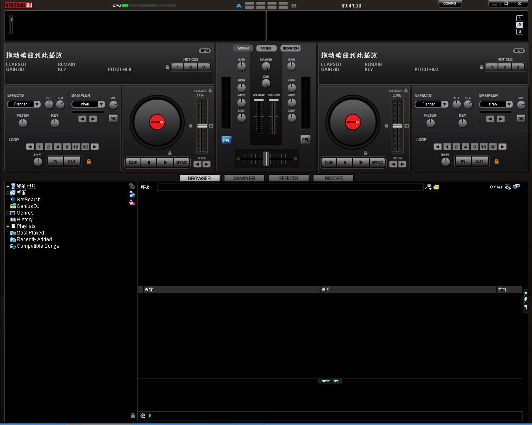
Task: Click the left channel VOLUME fader
Action: pos(259,100)
